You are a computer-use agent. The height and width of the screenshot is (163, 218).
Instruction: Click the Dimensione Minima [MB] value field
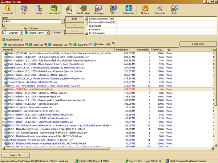(166, 19)
